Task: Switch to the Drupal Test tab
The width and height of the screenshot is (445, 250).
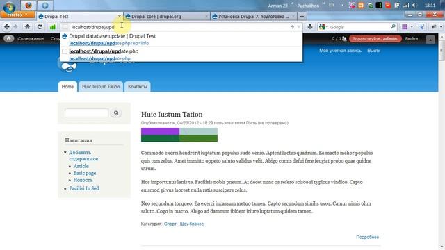Action: tap(79, 17)
